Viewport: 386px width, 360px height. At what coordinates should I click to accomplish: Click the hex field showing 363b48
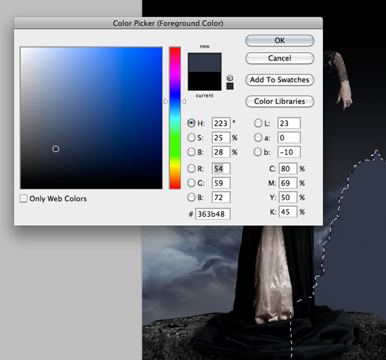213,214
